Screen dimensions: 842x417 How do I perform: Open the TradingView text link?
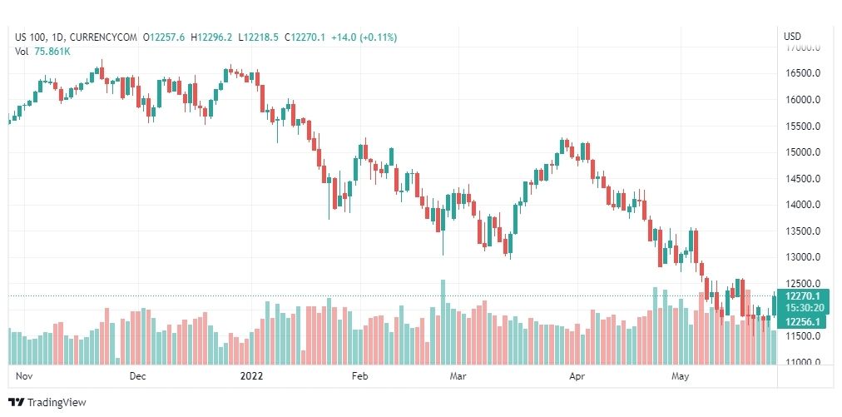click(57, 403)
